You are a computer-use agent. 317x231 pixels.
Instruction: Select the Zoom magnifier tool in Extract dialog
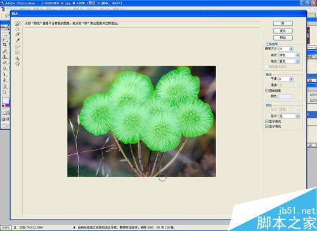[18, 58]
